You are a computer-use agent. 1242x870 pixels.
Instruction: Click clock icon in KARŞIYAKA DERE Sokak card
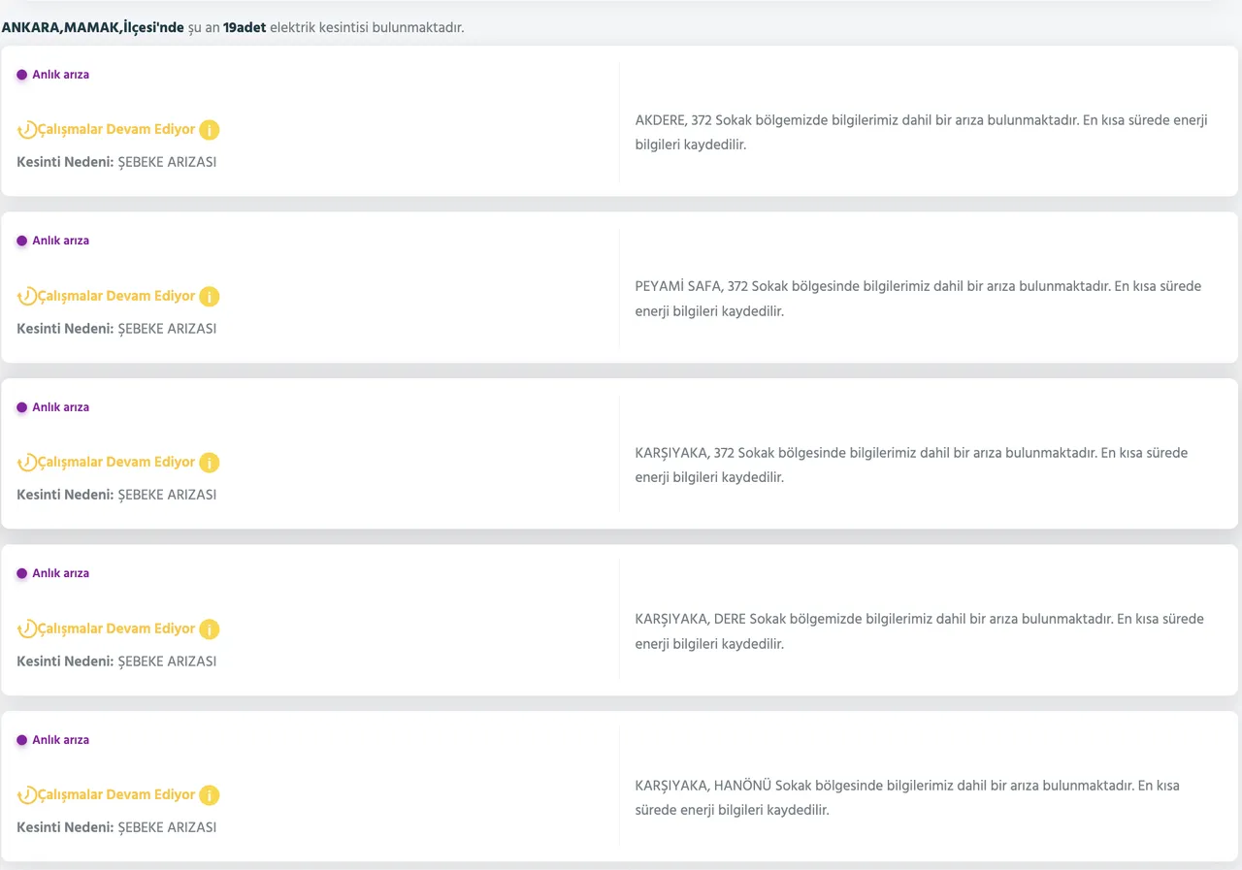27,629
